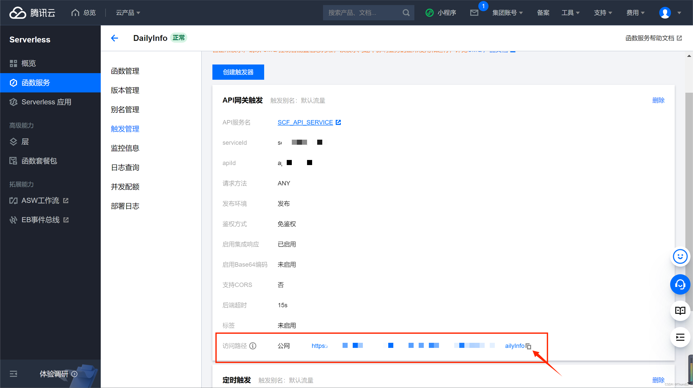This screenshot has height=388, width=693.
Task: Click the ASW工作流 workflow icon
Action: [13, 201]
